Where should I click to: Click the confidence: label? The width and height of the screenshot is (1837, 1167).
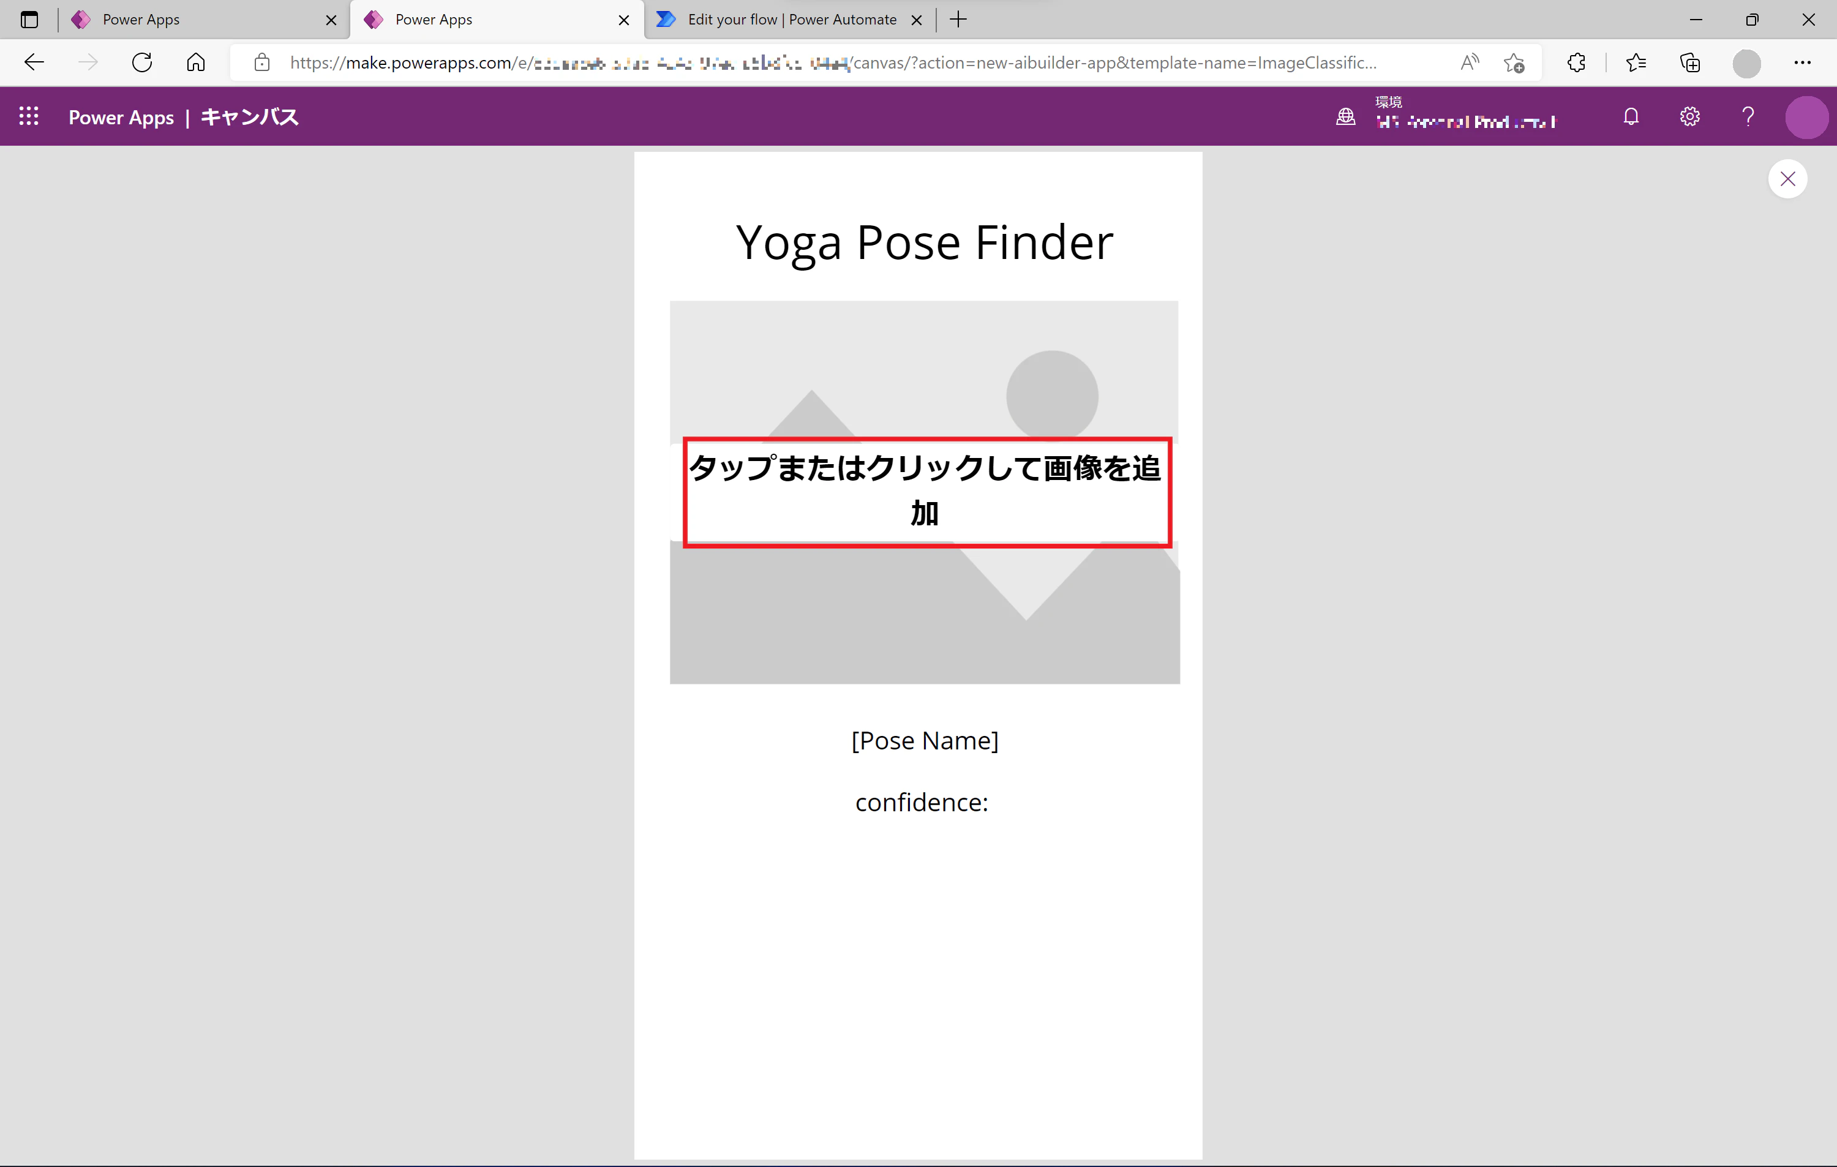click(x=922, y=803)
